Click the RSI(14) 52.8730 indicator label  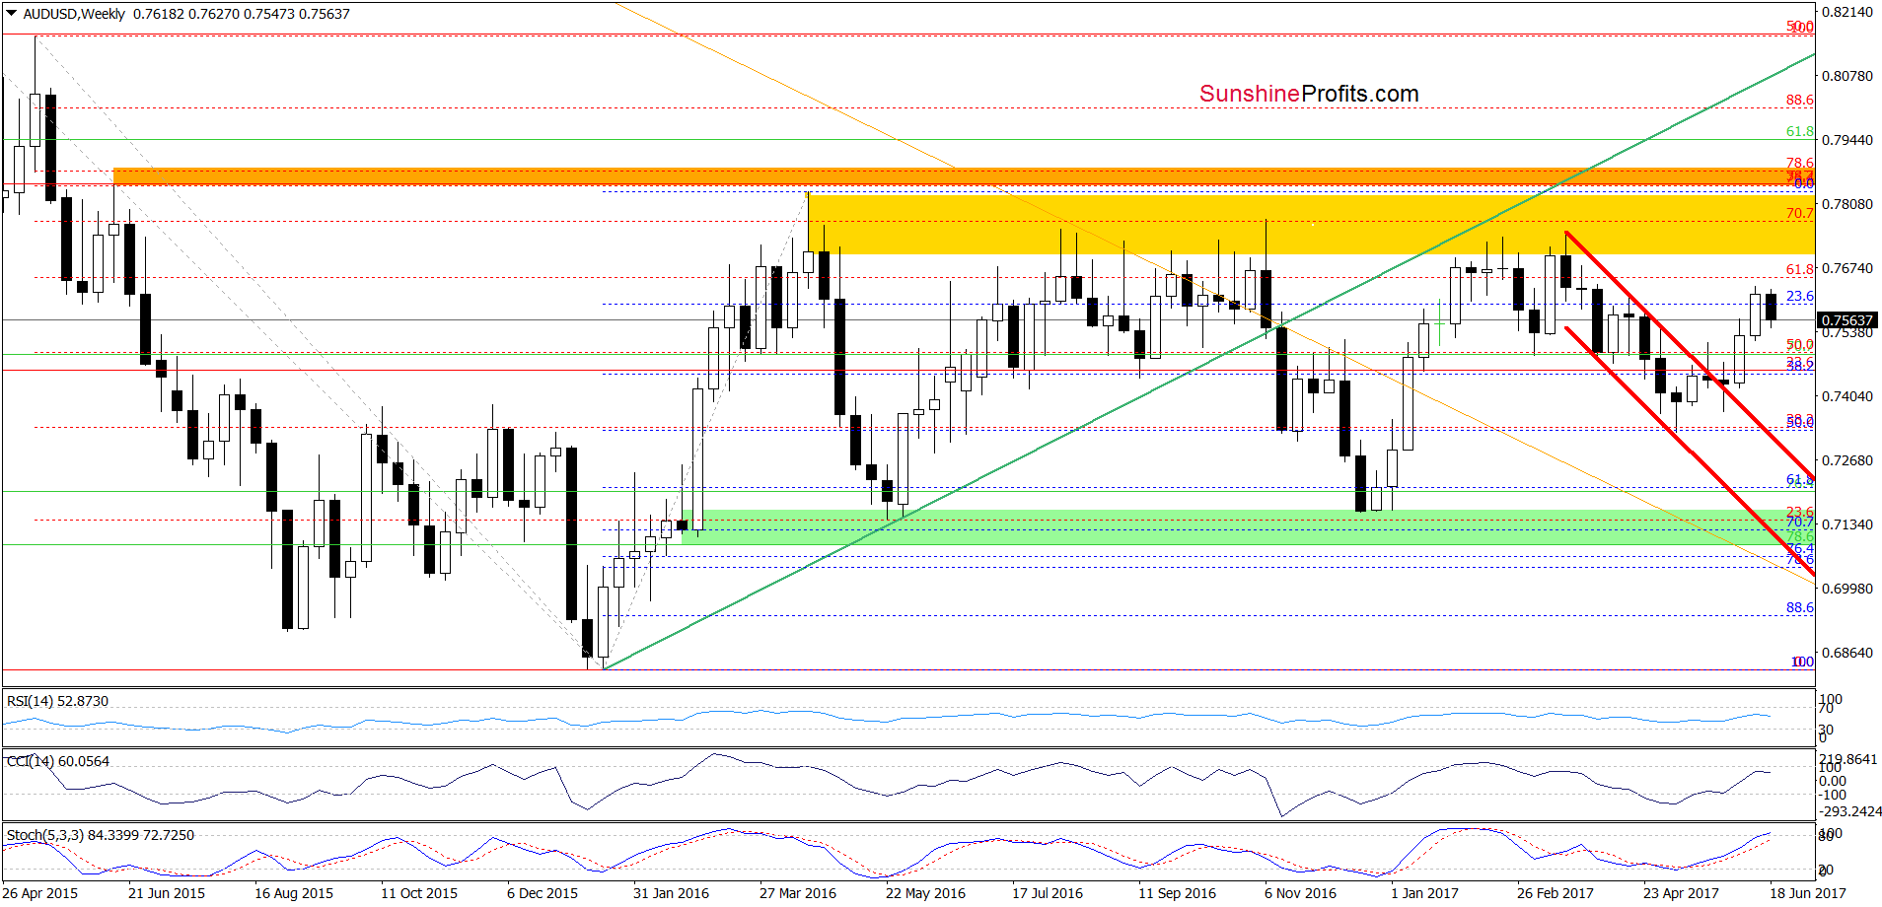[57, 701]
